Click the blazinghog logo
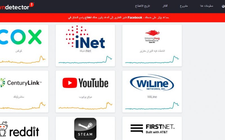225x140 pixels. tap(152, 36)
